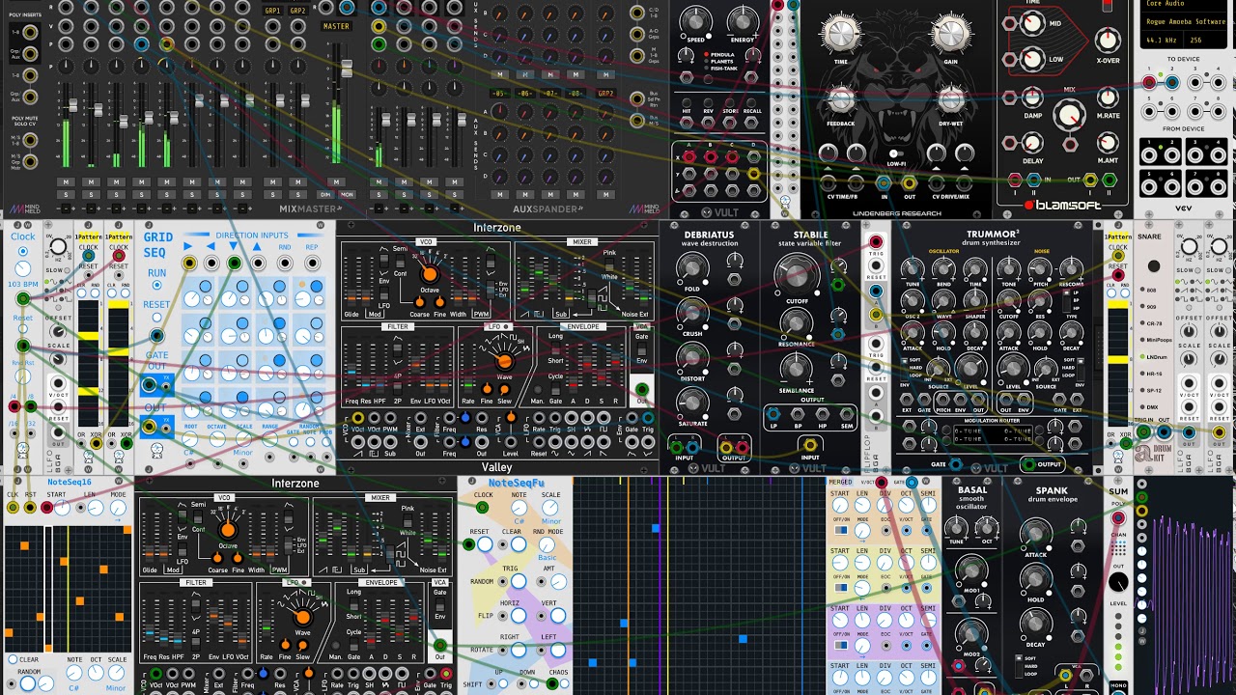Open the 44.1 kHz sample rate dropdown
Image resolution: width=1236 pixels, height=695 pixels.
coord(1162,41)
